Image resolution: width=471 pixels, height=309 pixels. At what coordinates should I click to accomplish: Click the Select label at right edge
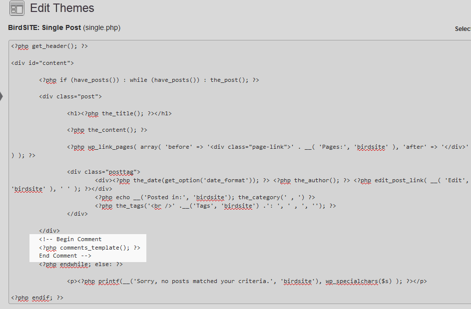click(463, 29)
